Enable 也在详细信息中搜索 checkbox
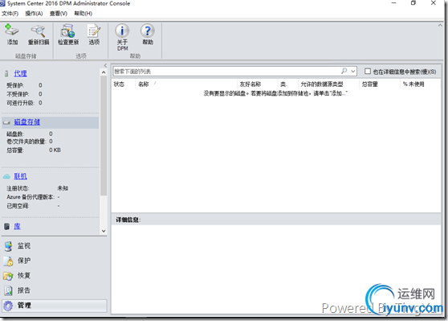448x321 pixels. click(x=368, y=71)
